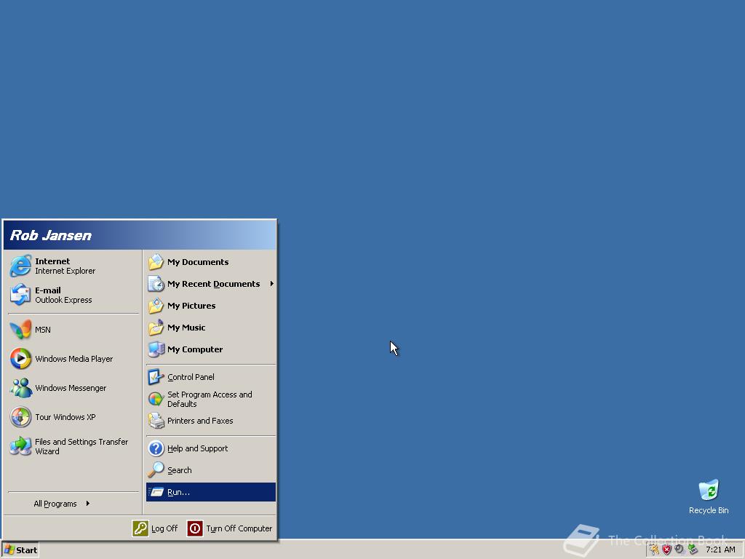Click the 7:21 AM clock

click(720, 550)
